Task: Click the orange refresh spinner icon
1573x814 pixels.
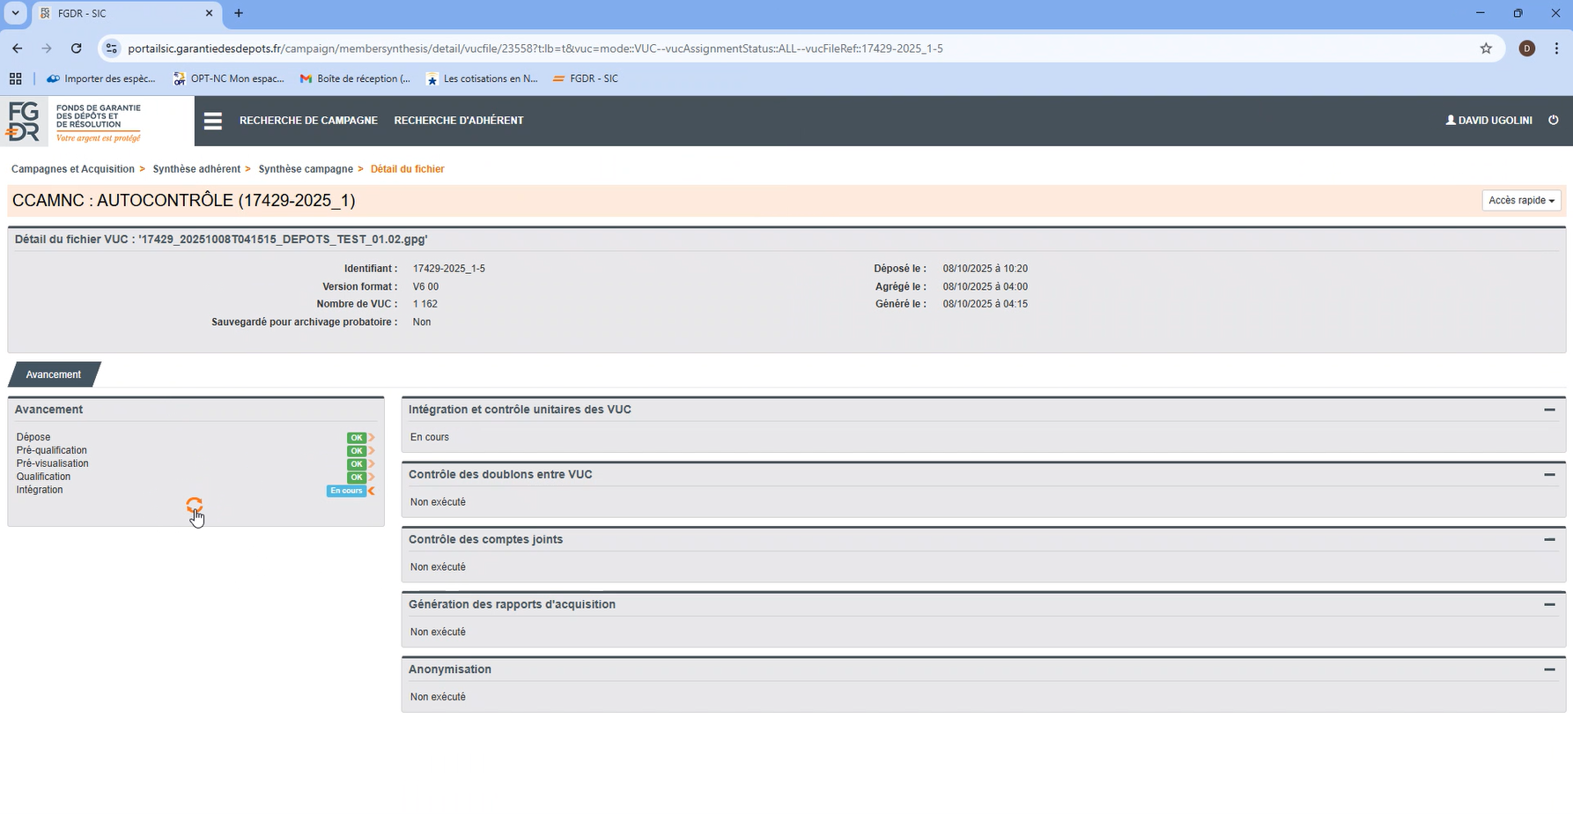Action: point(195,505)
